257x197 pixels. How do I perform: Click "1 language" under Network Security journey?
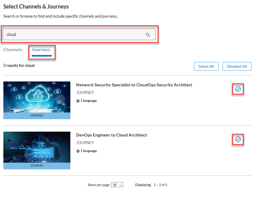click(x=89, y=101)
